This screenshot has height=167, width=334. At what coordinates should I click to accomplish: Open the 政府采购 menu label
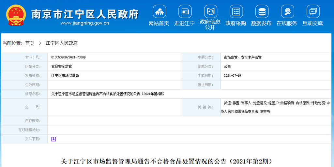[x=235, y=23]
